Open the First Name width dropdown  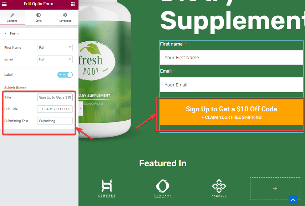click(55, 48)
